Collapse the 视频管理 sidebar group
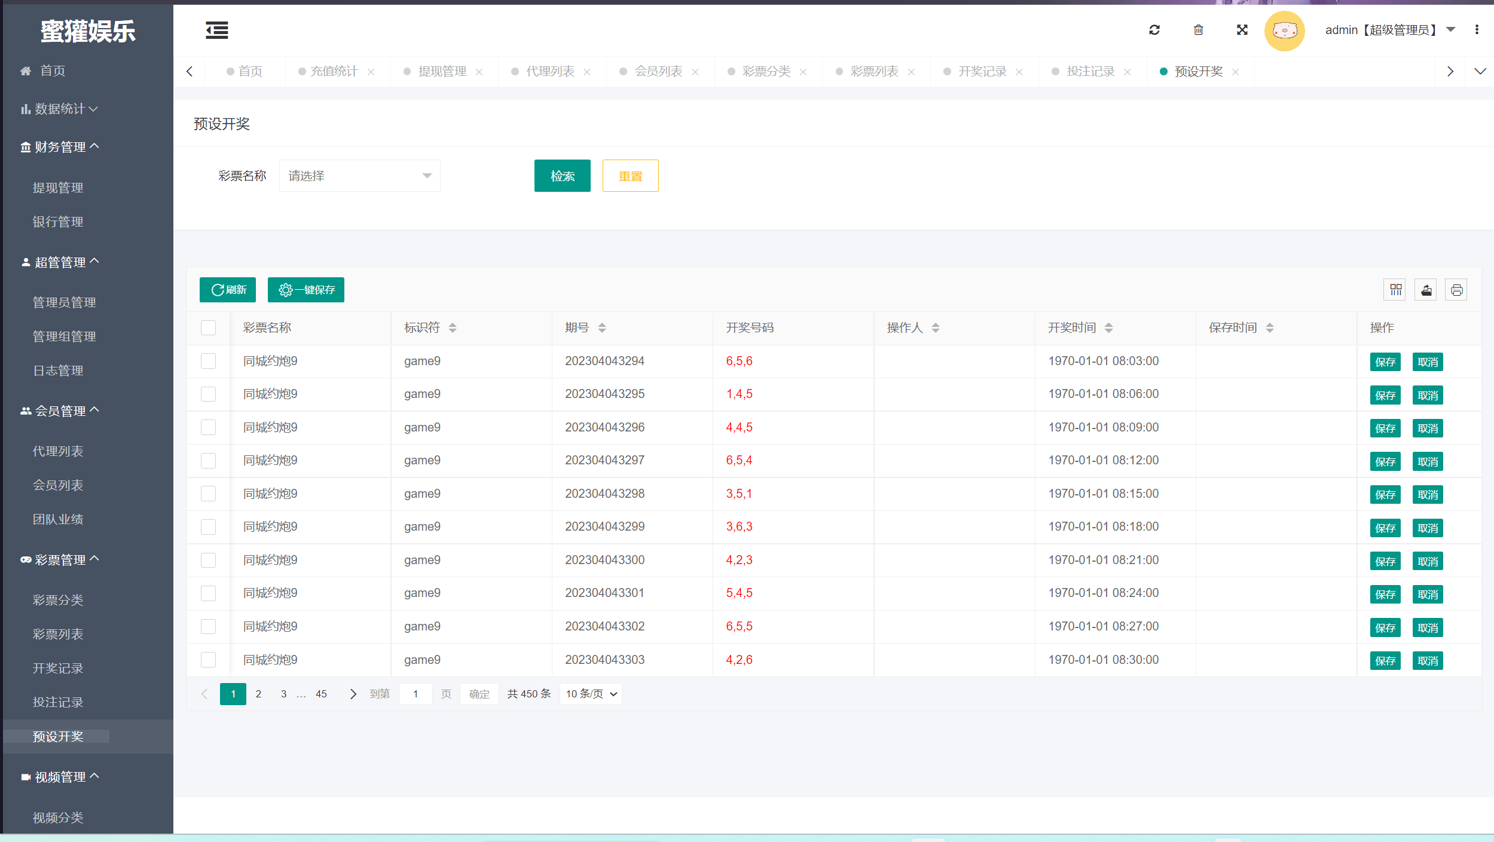This screenshot has width=1494, height=842. [x=60, y=777]
